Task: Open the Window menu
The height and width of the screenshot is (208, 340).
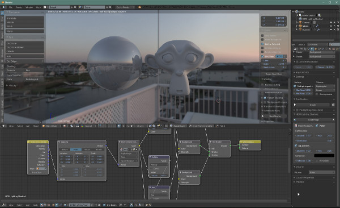Action: [x=29, y=7]
